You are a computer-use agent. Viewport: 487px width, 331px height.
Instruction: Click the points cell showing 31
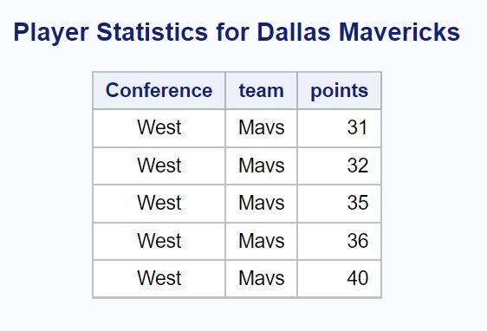coord(339,128)
